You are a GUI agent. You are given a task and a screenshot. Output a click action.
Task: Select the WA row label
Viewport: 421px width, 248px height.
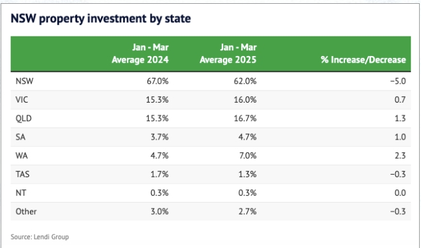(x=22, y=156)
